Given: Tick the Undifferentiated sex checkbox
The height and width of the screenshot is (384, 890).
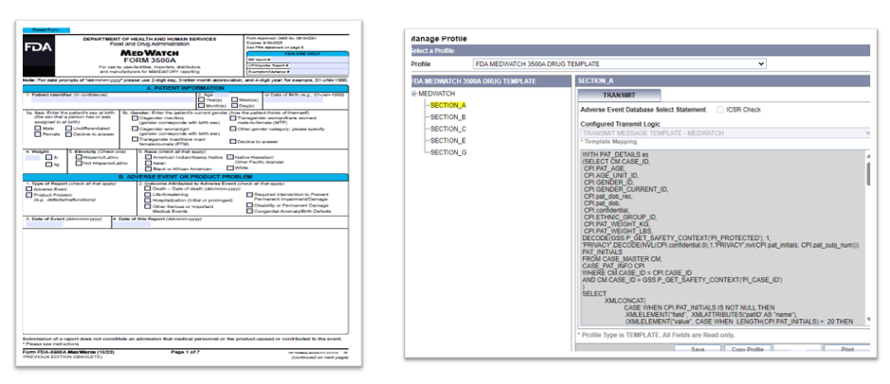Looking at the screenshot, I should 68,128.
